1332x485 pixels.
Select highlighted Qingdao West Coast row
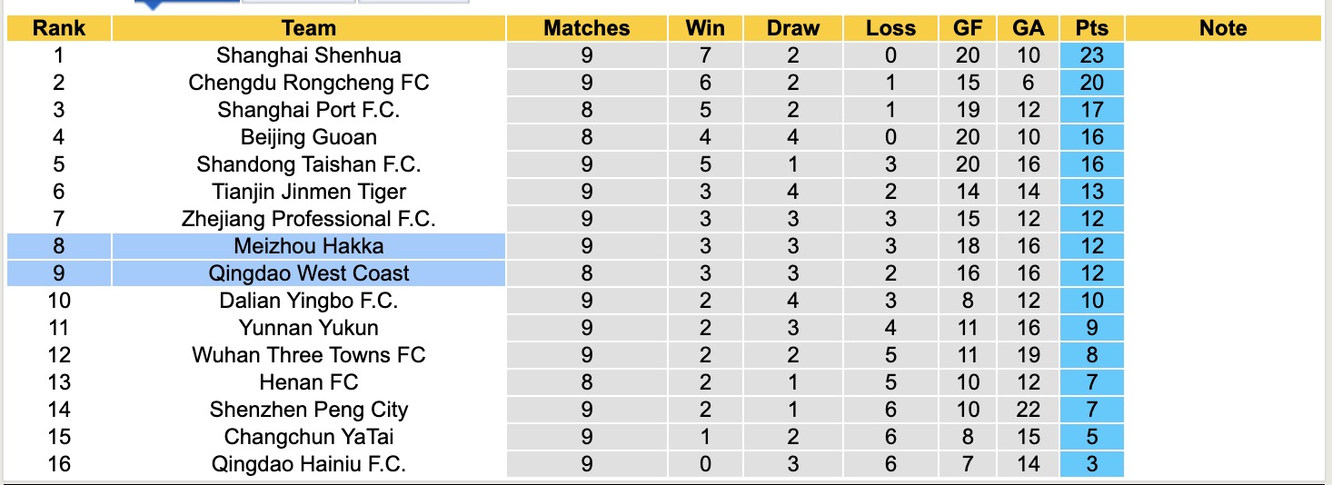click(x=309, y=273)
